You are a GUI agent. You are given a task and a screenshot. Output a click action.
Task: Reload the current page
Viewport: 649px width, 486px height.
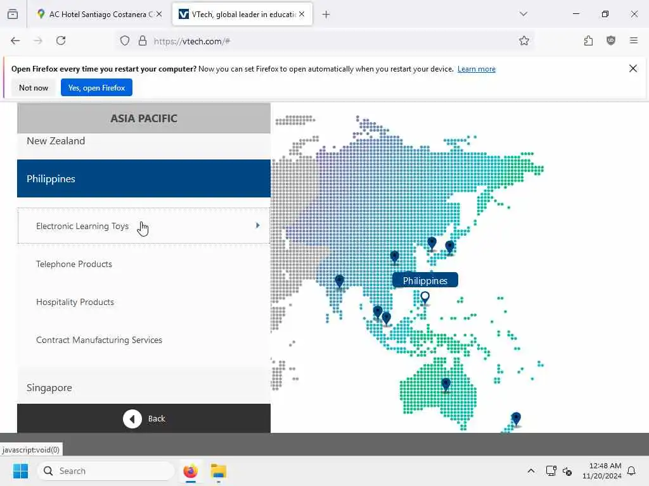click(x=61, y=40)
